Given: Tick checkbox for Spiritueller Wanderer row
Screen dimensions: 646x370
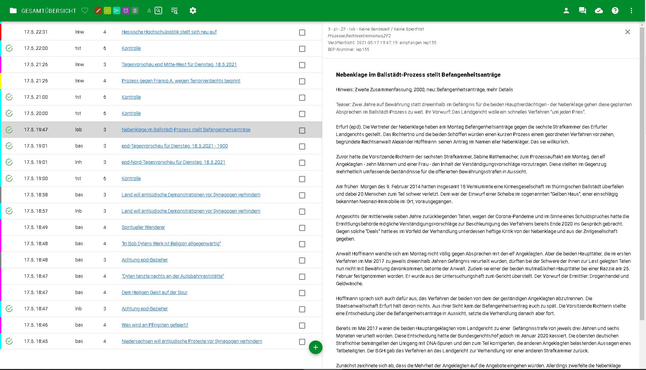Looking at the screenshot, I should [302, 228].
